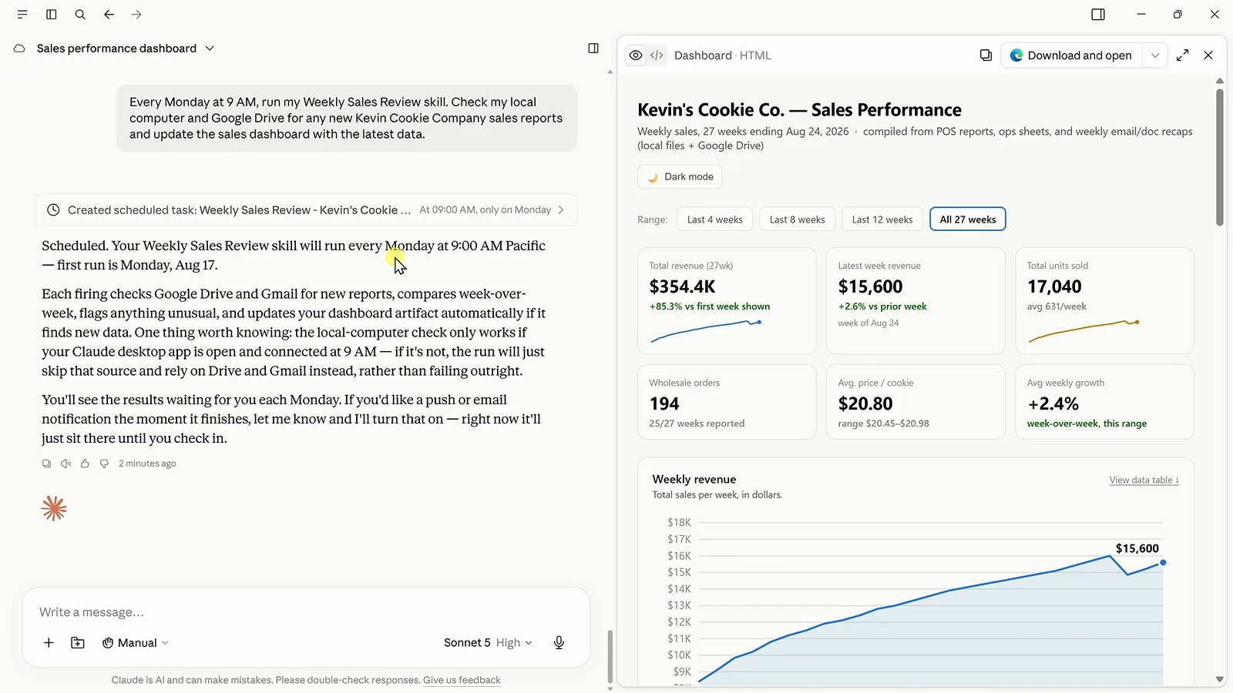This screenshot has height=693, width=1233.
Task: Open the Give us feedback link
Action: (x=462, y=681)
